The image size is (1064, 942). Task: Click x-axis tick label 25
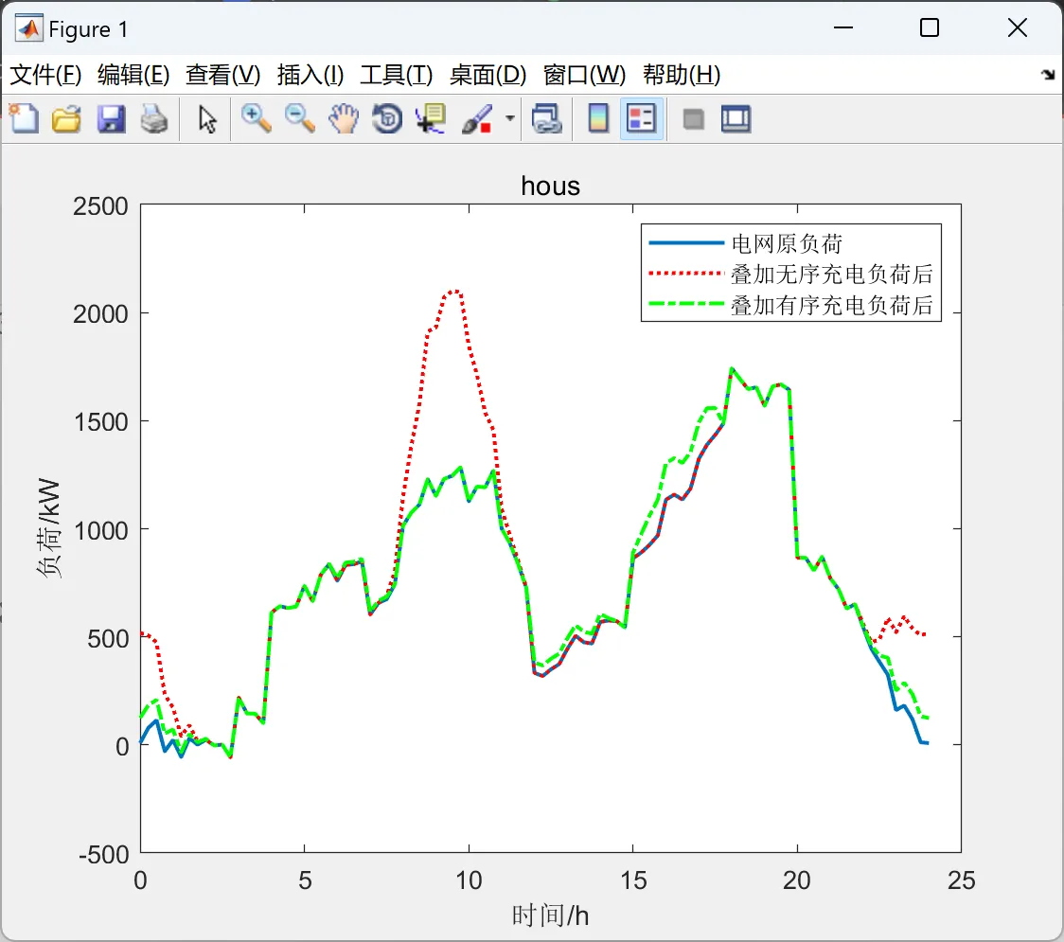[x=961, y=880]
